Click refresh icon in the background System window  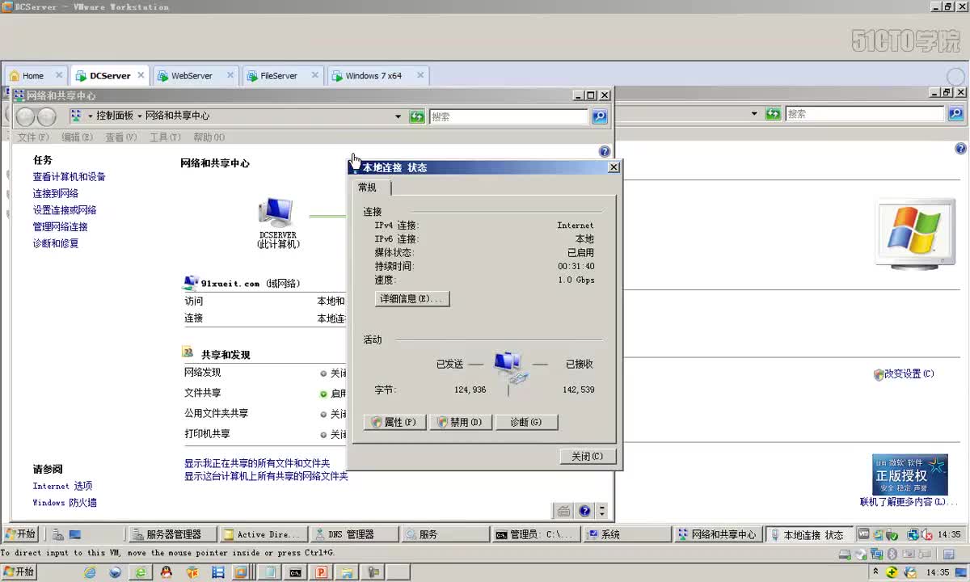point(773,114)
